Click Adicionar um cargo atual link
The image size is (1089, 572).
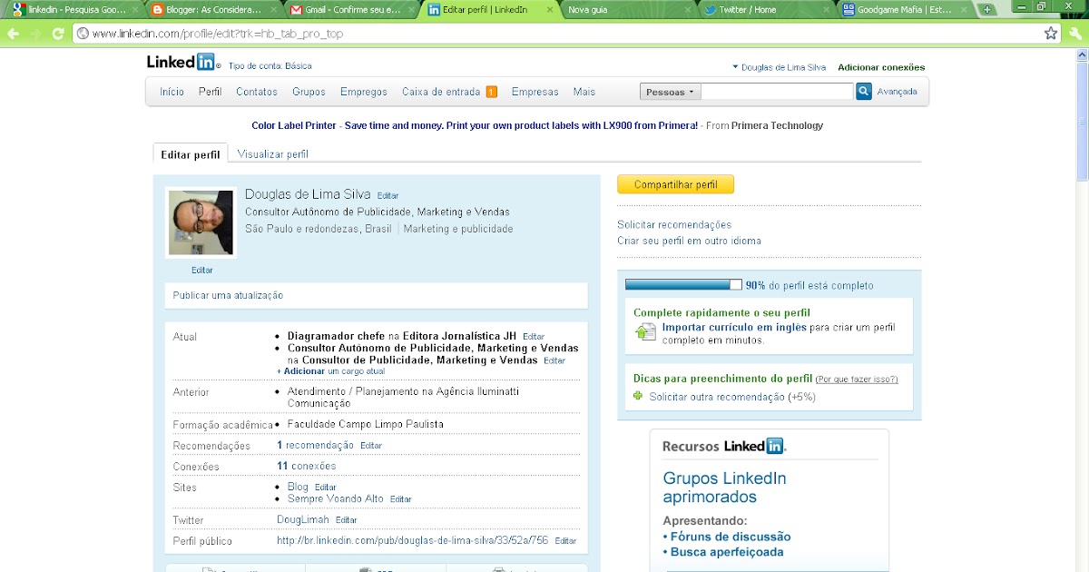(x=330, y=371)
